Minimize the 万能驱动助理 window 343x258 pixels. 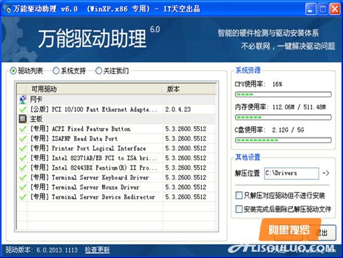pos(310,9)
